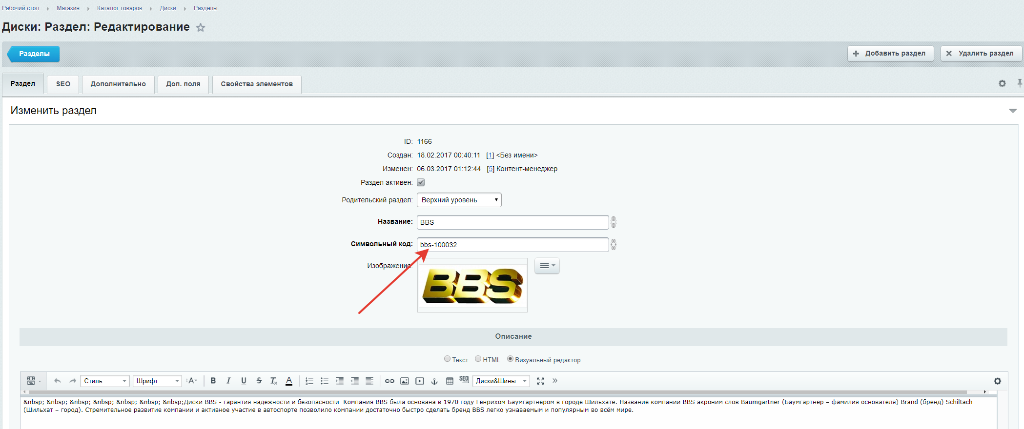Insert video in description editor
This screenshot has width=1024, height=429.
420,381
